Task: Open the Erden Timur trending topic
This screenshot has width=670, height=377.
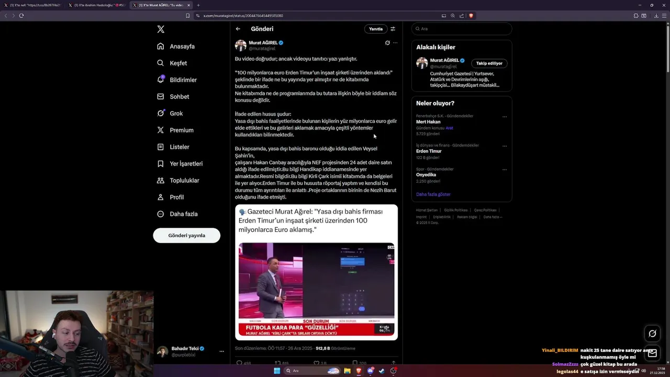Action: (x=429, y=151)
